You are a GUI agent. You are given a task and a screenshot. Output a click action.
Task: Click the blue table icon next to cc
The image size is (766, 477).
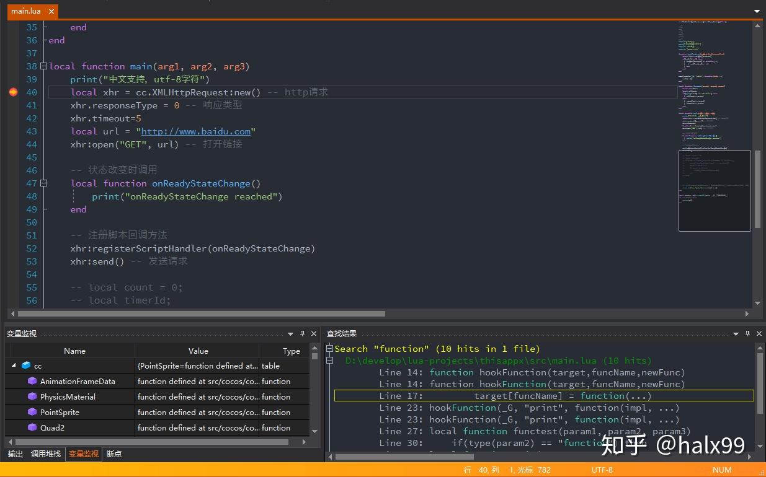26,366
